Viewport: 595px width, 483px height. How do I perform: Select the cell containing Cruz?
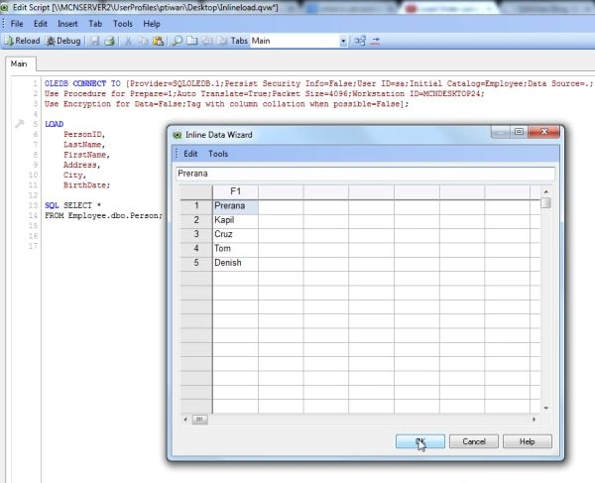(x=235, y=234)
